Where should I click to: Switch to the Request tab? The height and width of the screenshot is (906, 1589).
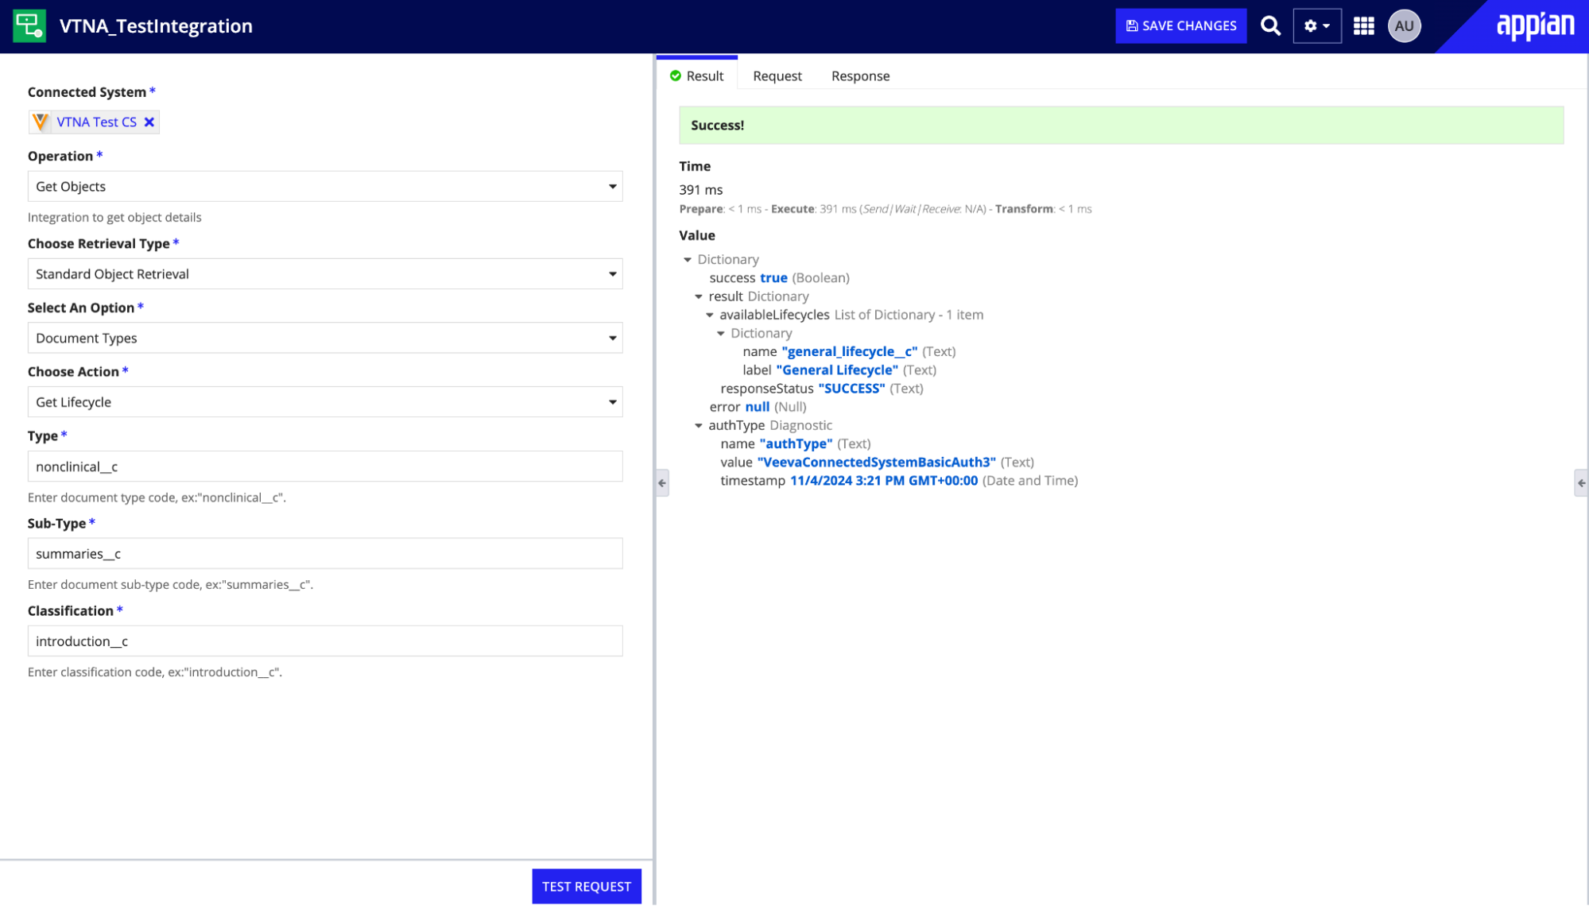click(x=777, y=76)
